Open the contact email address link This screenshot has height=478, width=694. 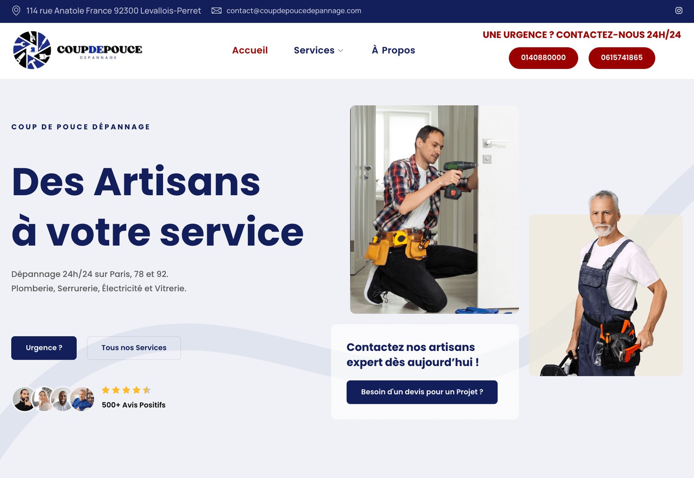click(x=294, y=10)
